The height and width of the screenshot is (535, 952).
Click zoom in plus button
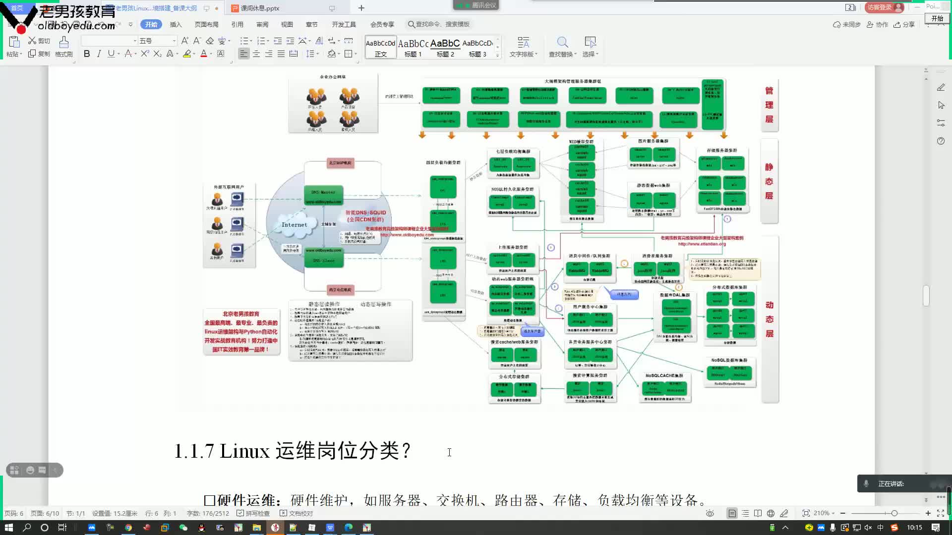coord(928,513)
